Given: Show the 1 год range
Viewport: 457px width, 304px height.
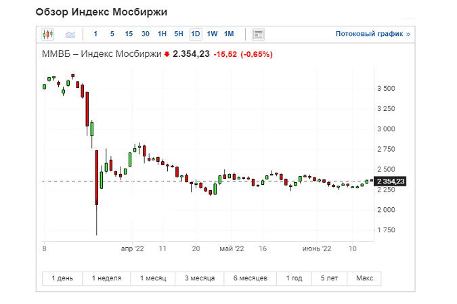Looking at the screenshot, I should (294, 278).
